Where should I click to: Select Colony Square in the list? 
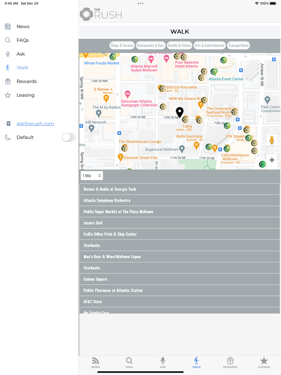coord(179,279)
